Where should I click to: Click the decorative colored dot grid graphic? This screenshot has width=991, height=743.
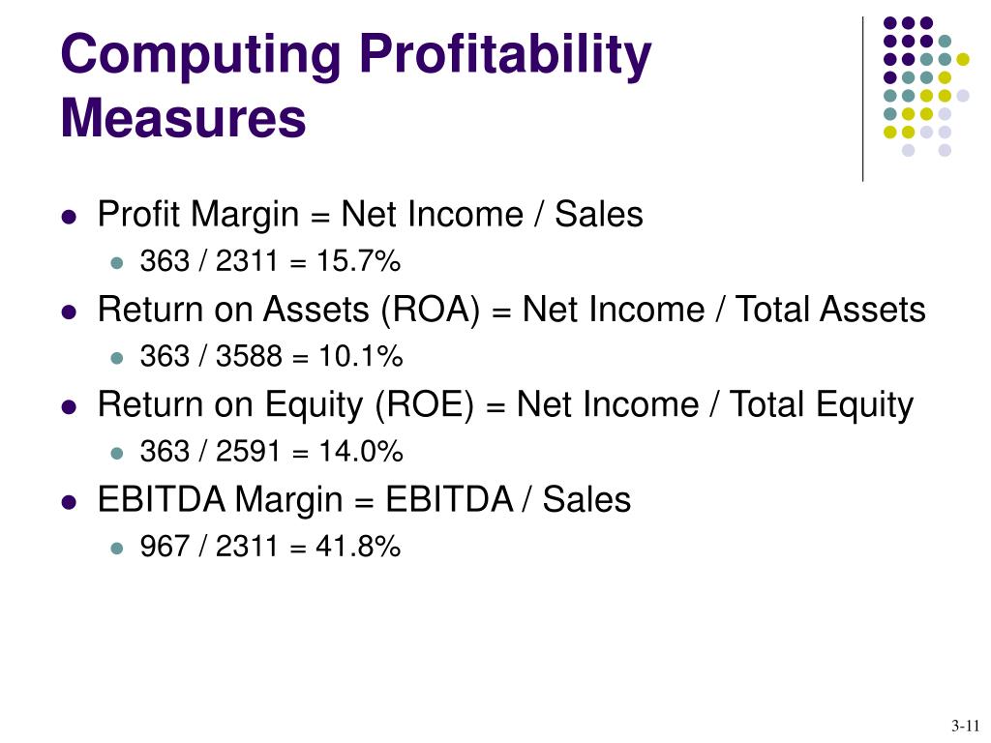[x=926, y=86]
